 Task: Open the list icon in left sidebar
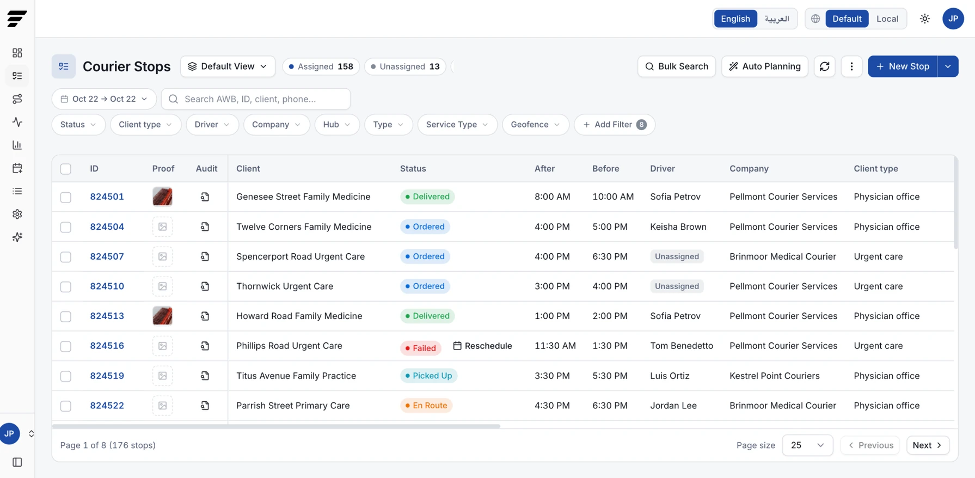click(17, 191)
